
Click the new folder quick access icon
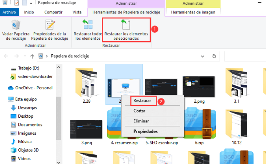pos(24,3)
